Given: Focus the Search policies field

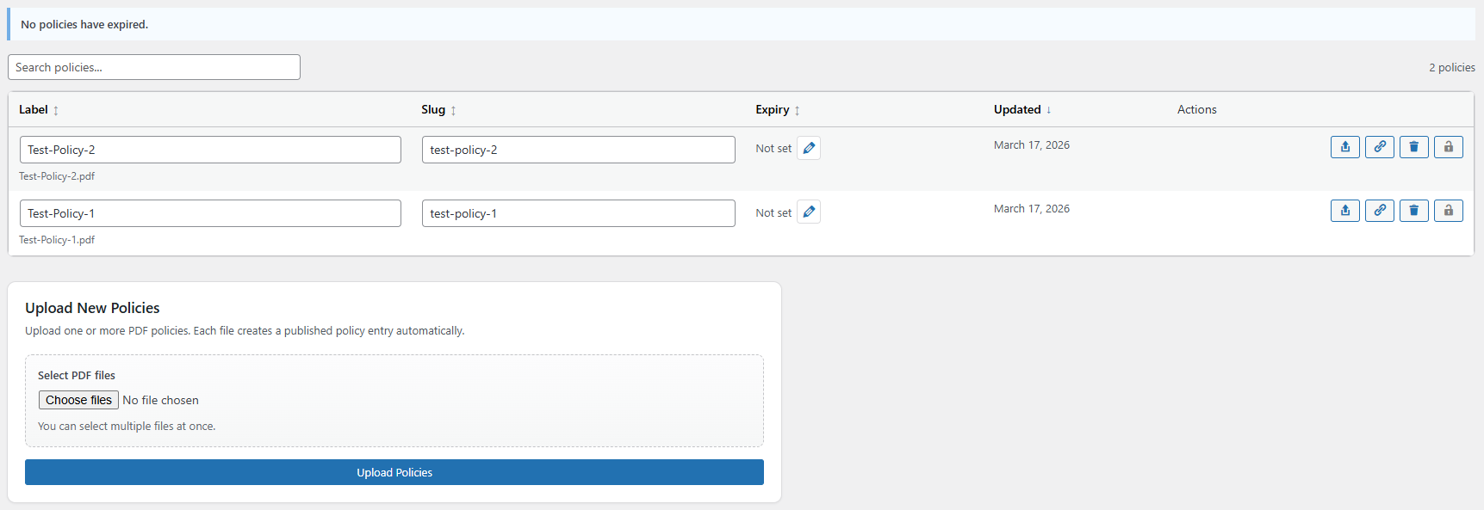Looking at the screenshot, I should pos(154,67).
